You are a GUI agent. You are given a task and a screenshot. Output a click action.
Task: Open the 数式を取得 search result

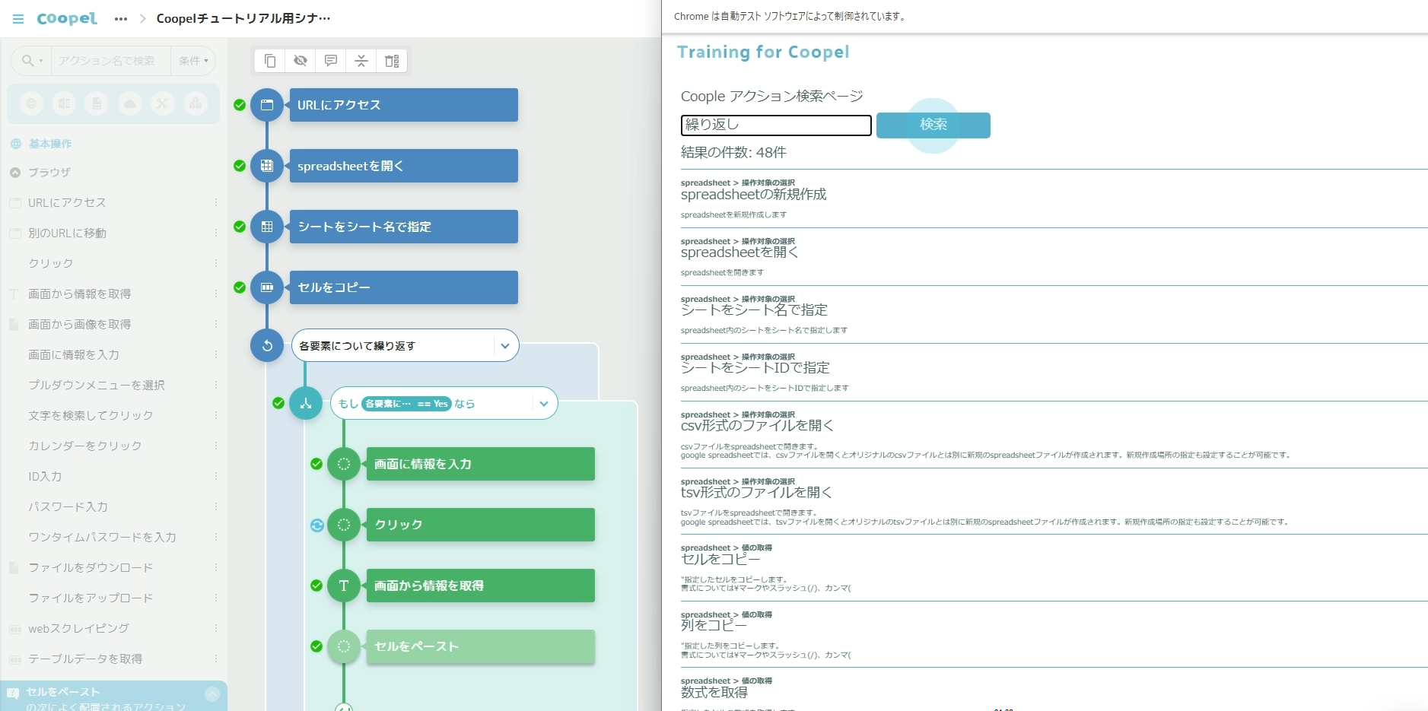pyautogui.click(x=714, y=693)
